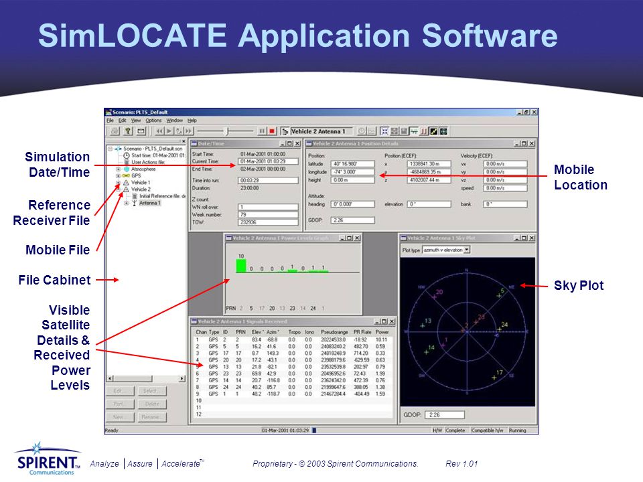Click the Edit button below the file cabinet

tap(120, 391)
